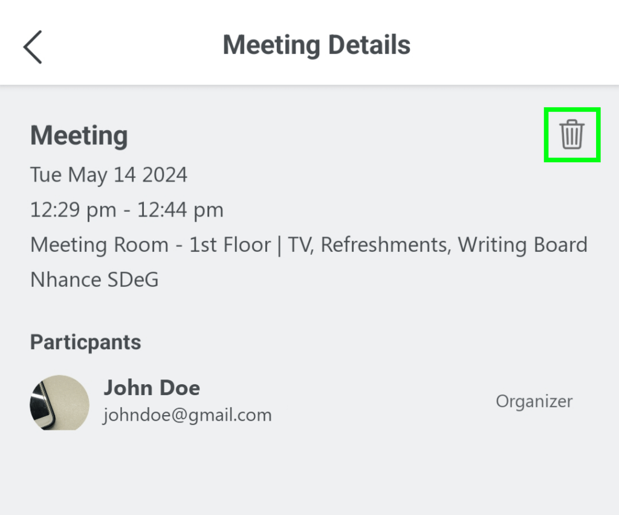Tap the back arrow in the header
619x515 pixels.
33,46
